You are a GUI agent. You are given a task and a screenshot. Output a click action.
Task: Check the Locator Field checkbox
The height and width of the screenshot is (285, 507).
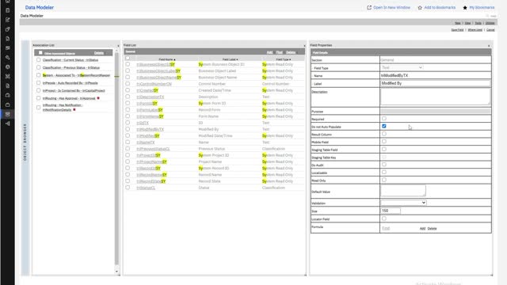tap(383, 218)
